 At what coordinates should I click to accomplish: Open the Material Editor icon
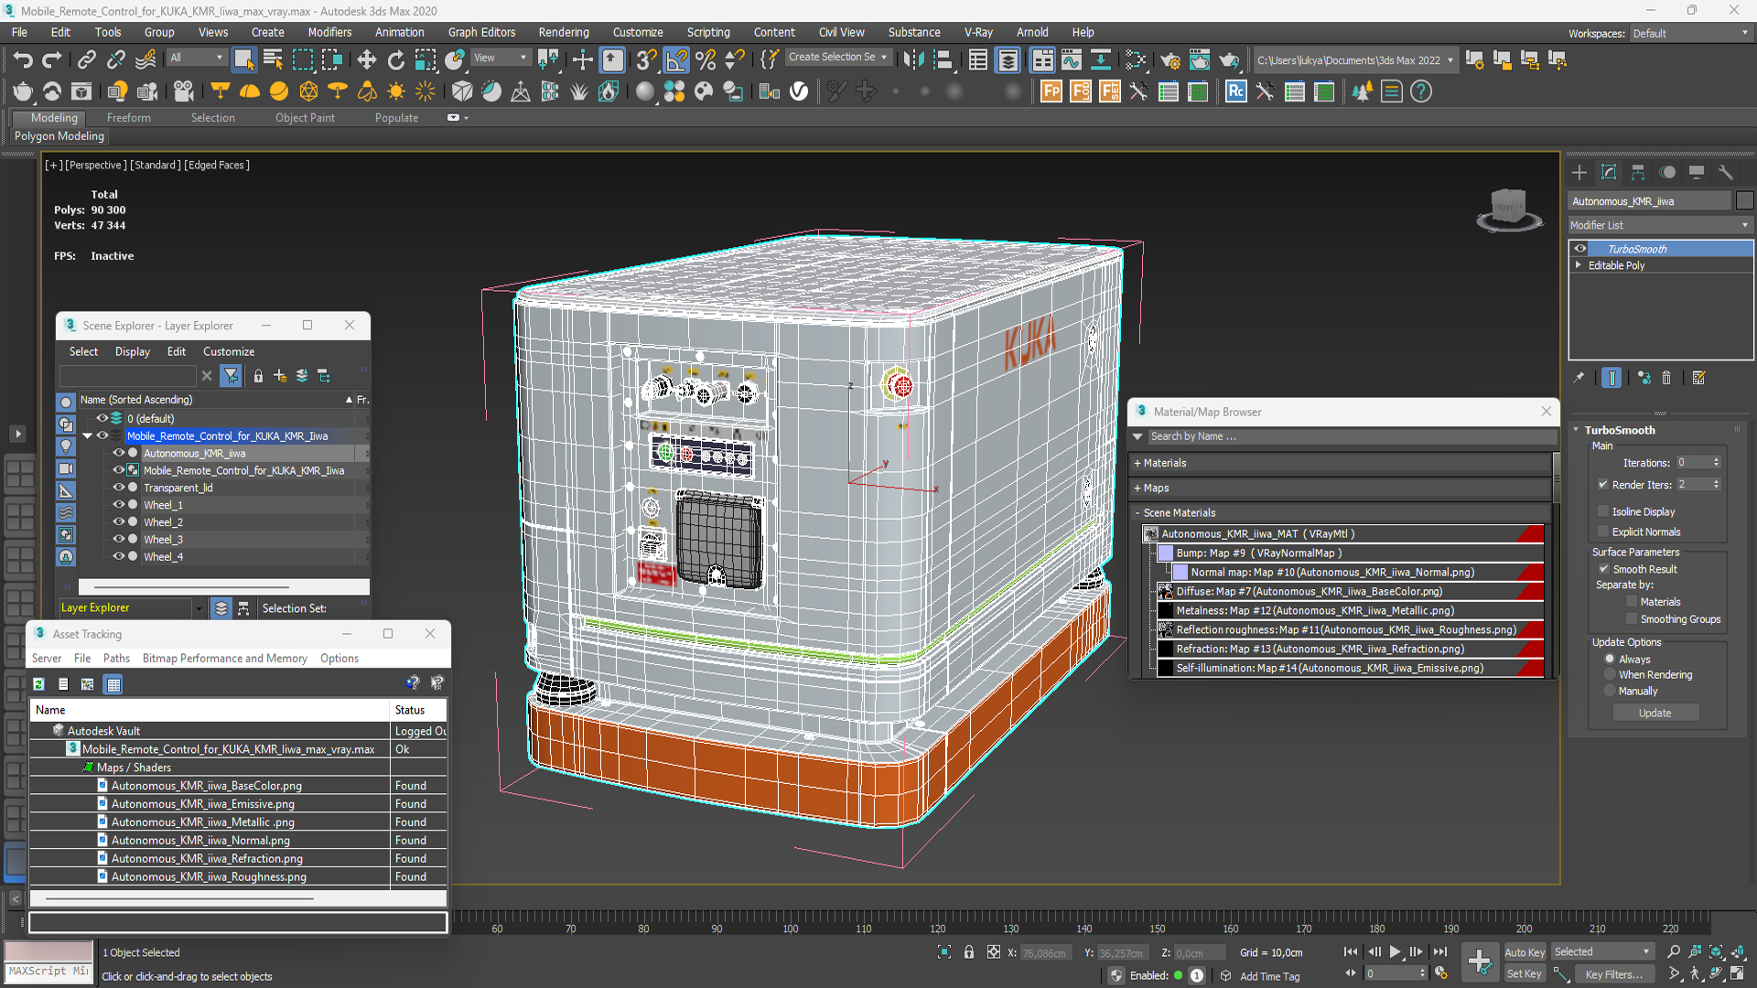1136,60
